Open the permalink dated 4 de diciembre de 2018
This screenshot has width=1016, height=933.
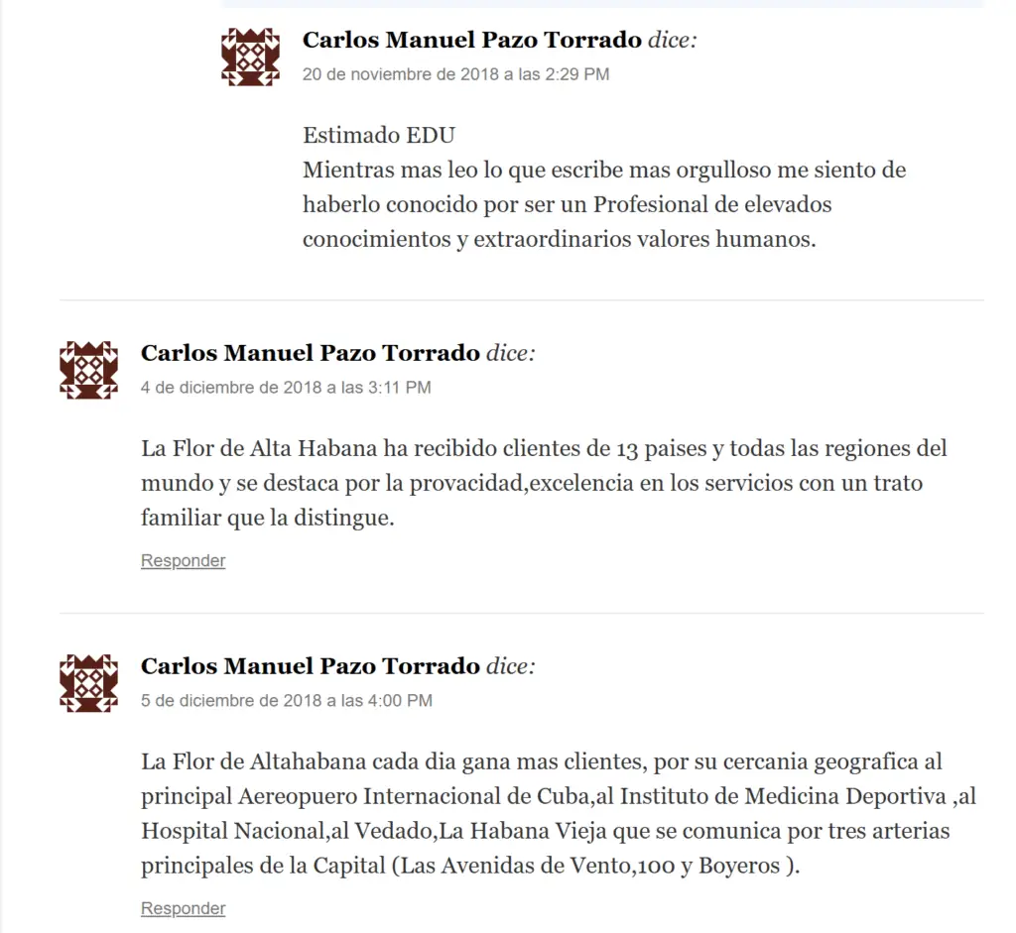pos(286,388)
